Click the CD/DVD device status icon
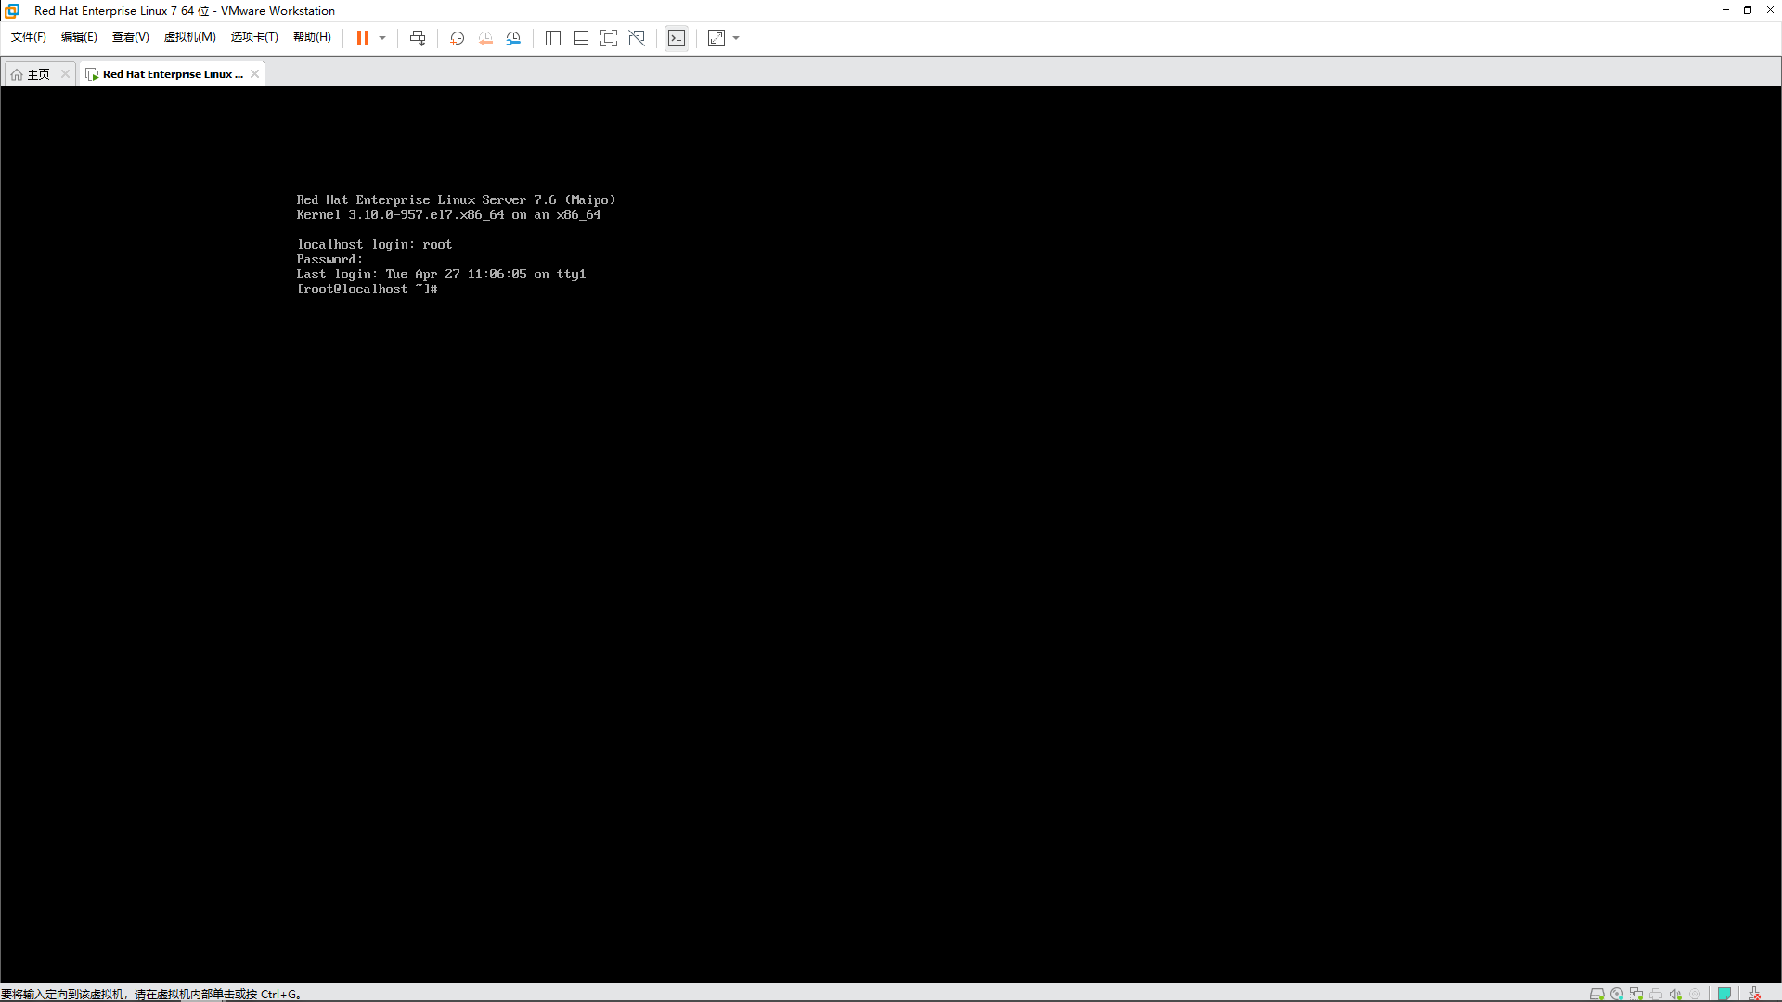Image resolution: width=1782 pixels, height=1002 pixels. 1617,994
